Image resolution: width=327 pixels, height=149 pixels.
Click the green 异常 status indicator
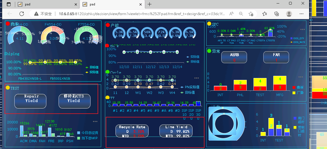[209, 51]
